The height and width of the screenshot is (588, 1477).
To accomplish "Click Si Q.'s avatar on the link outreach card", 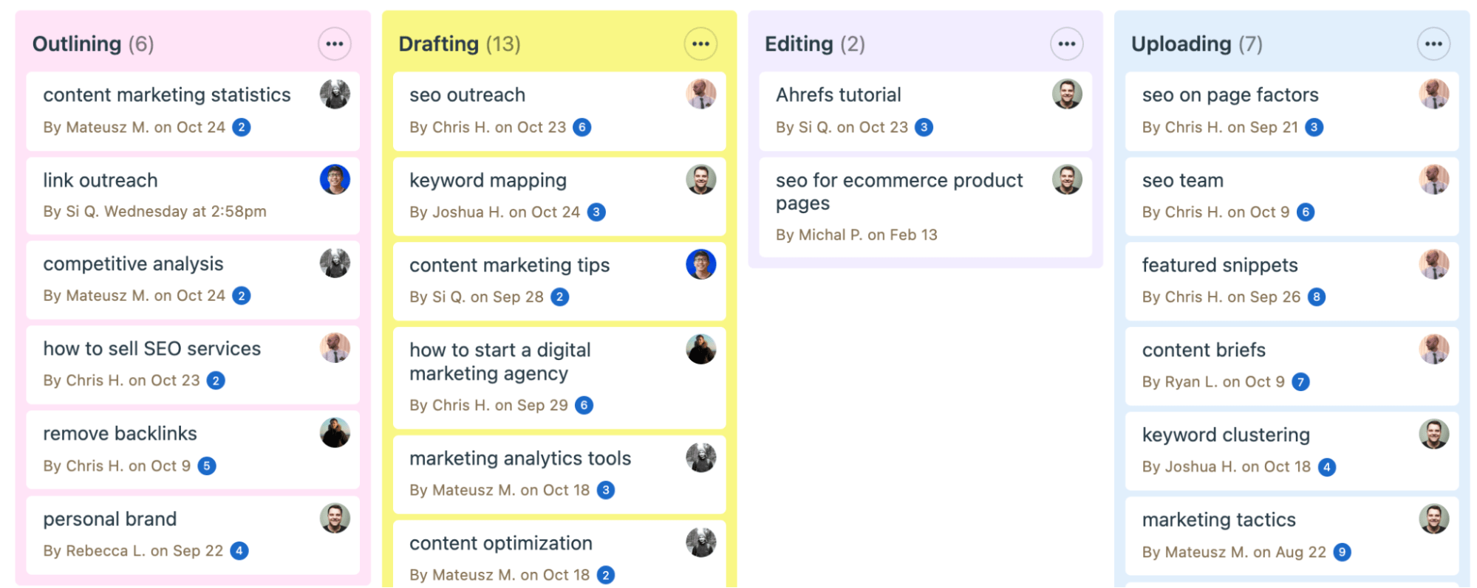I will coord(335,179).
